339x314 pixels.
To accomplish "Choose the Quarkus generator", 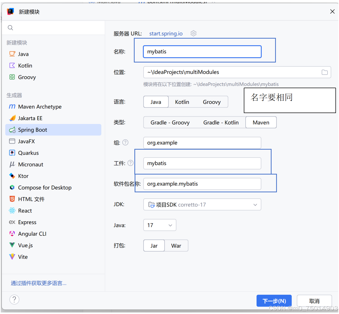I will 29,153.
